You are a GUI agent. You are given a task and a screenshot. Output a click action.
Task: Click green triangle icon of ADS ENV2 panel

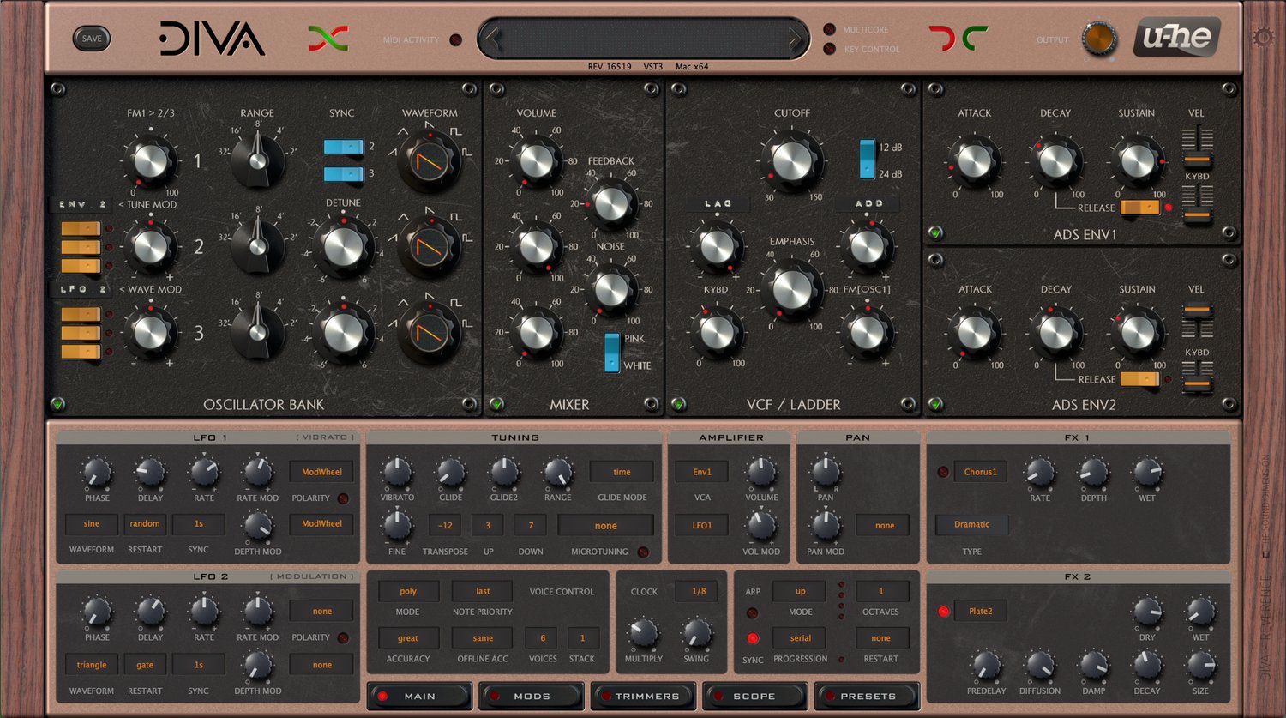[x=935, y=404]
